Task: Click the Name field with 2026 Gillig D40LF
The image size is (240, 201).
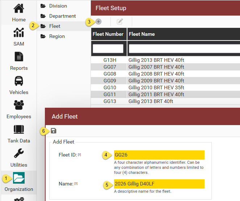Action: click(159, 184)
